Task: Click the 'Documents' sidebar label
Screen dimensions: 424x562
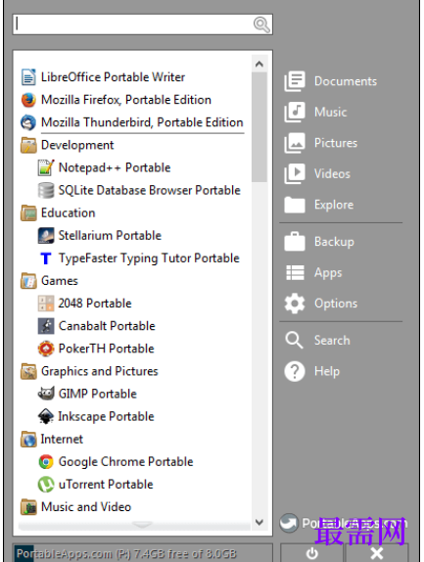Action: [x=346, y=81]
